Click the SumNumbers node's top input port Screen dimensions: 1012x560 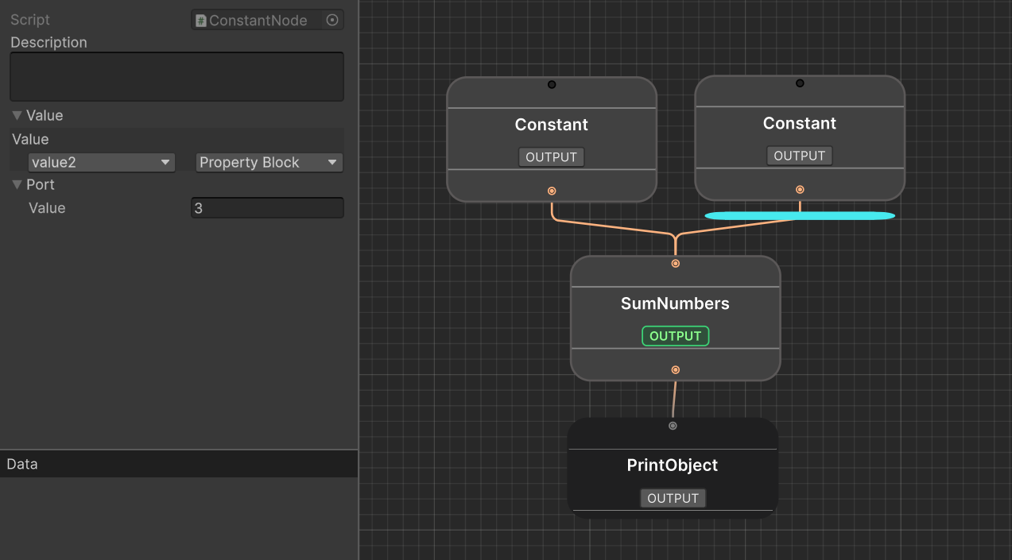676,263
